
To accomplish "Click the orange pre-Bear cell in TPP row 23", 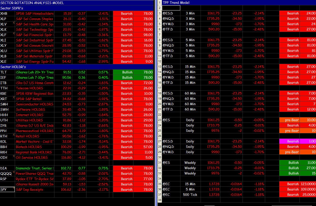I will (289, 120).
